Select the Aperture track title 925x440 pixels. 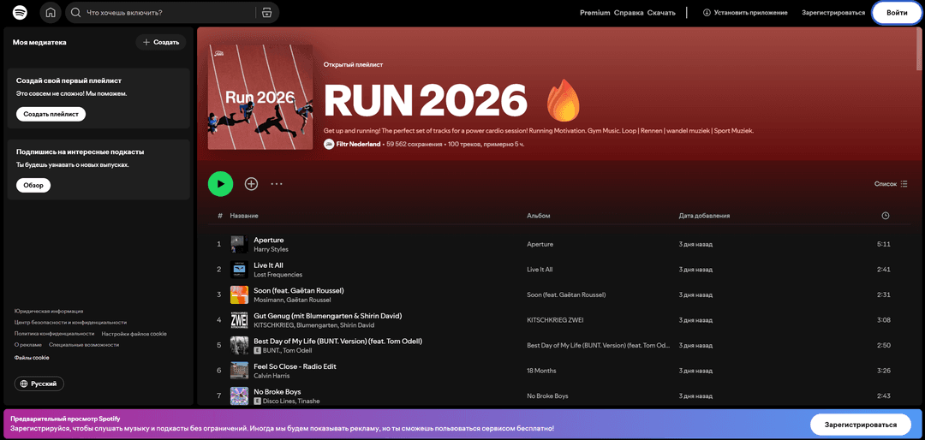268,240
